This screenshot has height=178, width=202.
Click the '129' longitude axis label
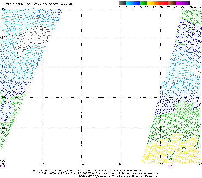pos(121,164)
